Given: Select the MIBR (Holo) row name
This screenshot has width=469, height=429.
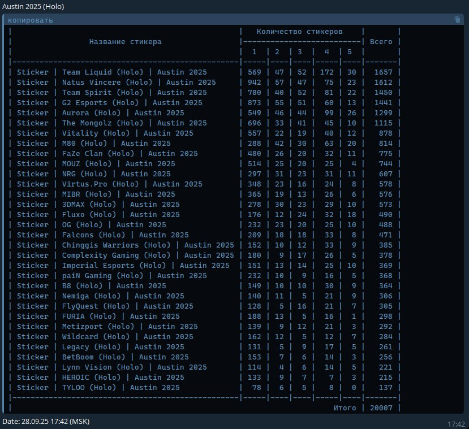Looking at the screenshot, I should pos(96,194).
